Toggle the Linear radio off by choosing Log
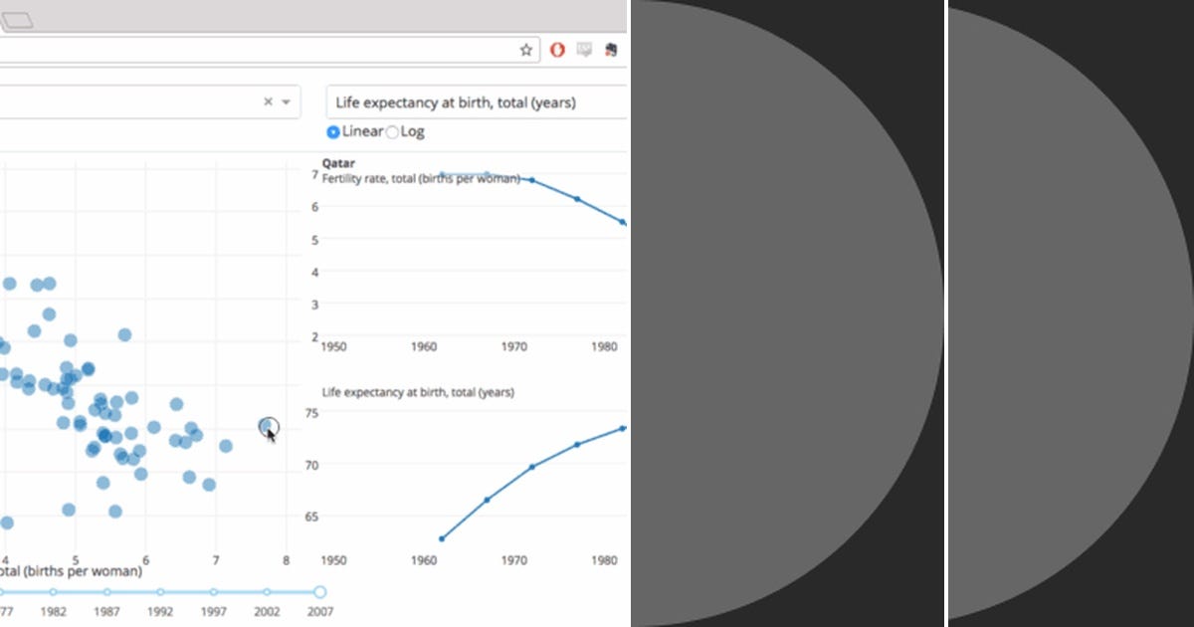This screenshot has width=1194, height=627. (392, 131)
